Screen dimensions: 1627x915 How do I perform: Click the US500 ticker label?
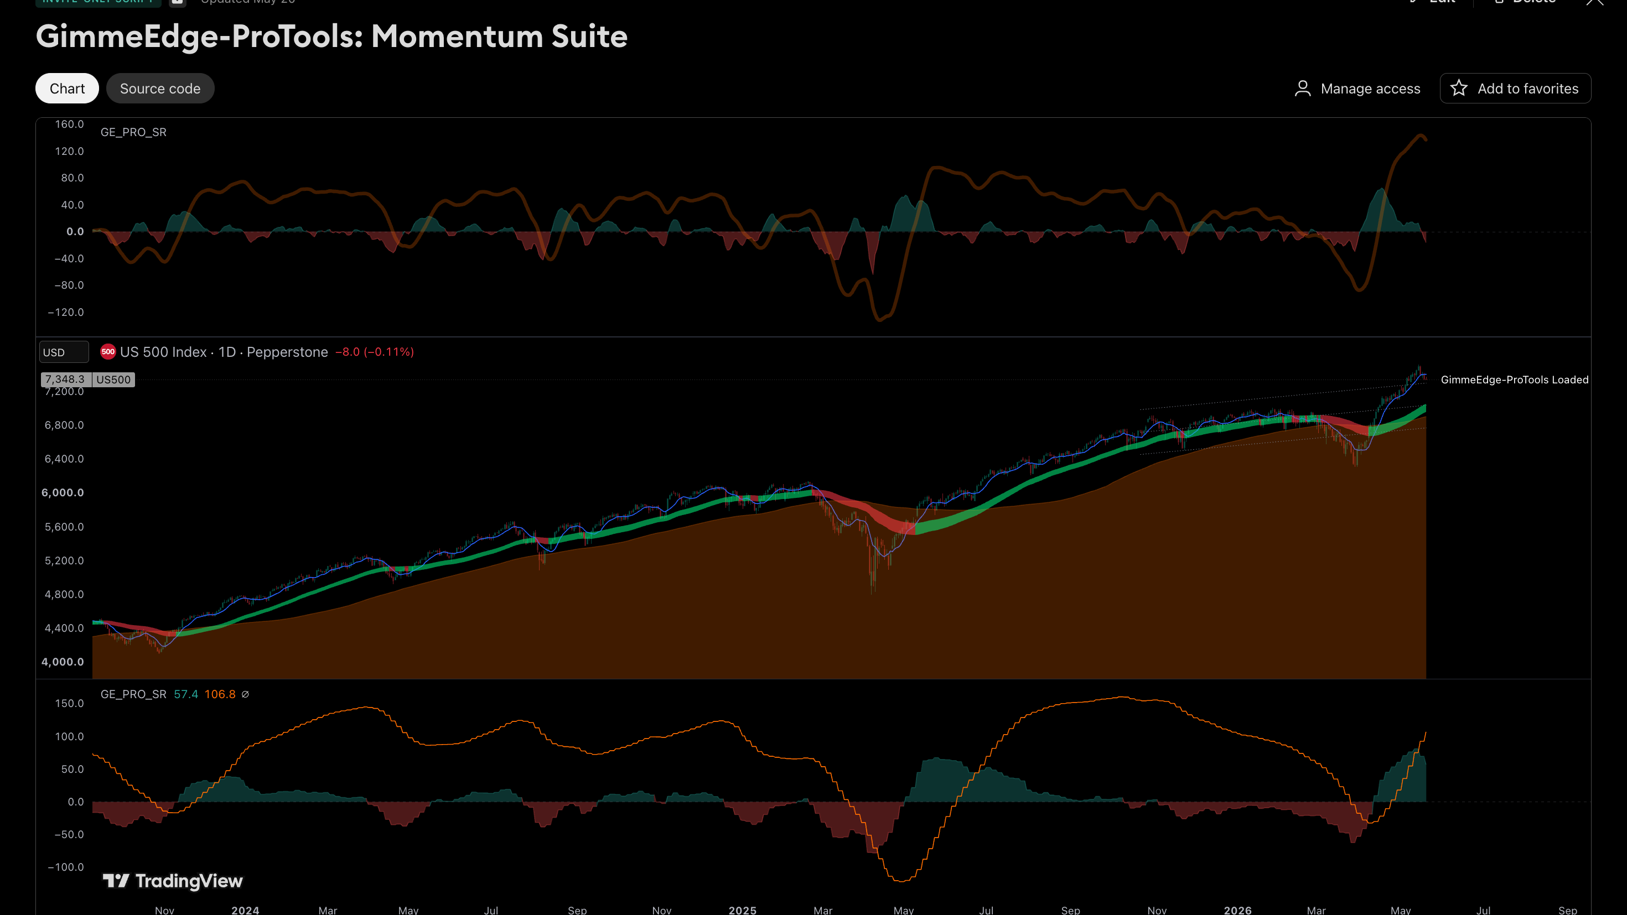pos(113,379)
